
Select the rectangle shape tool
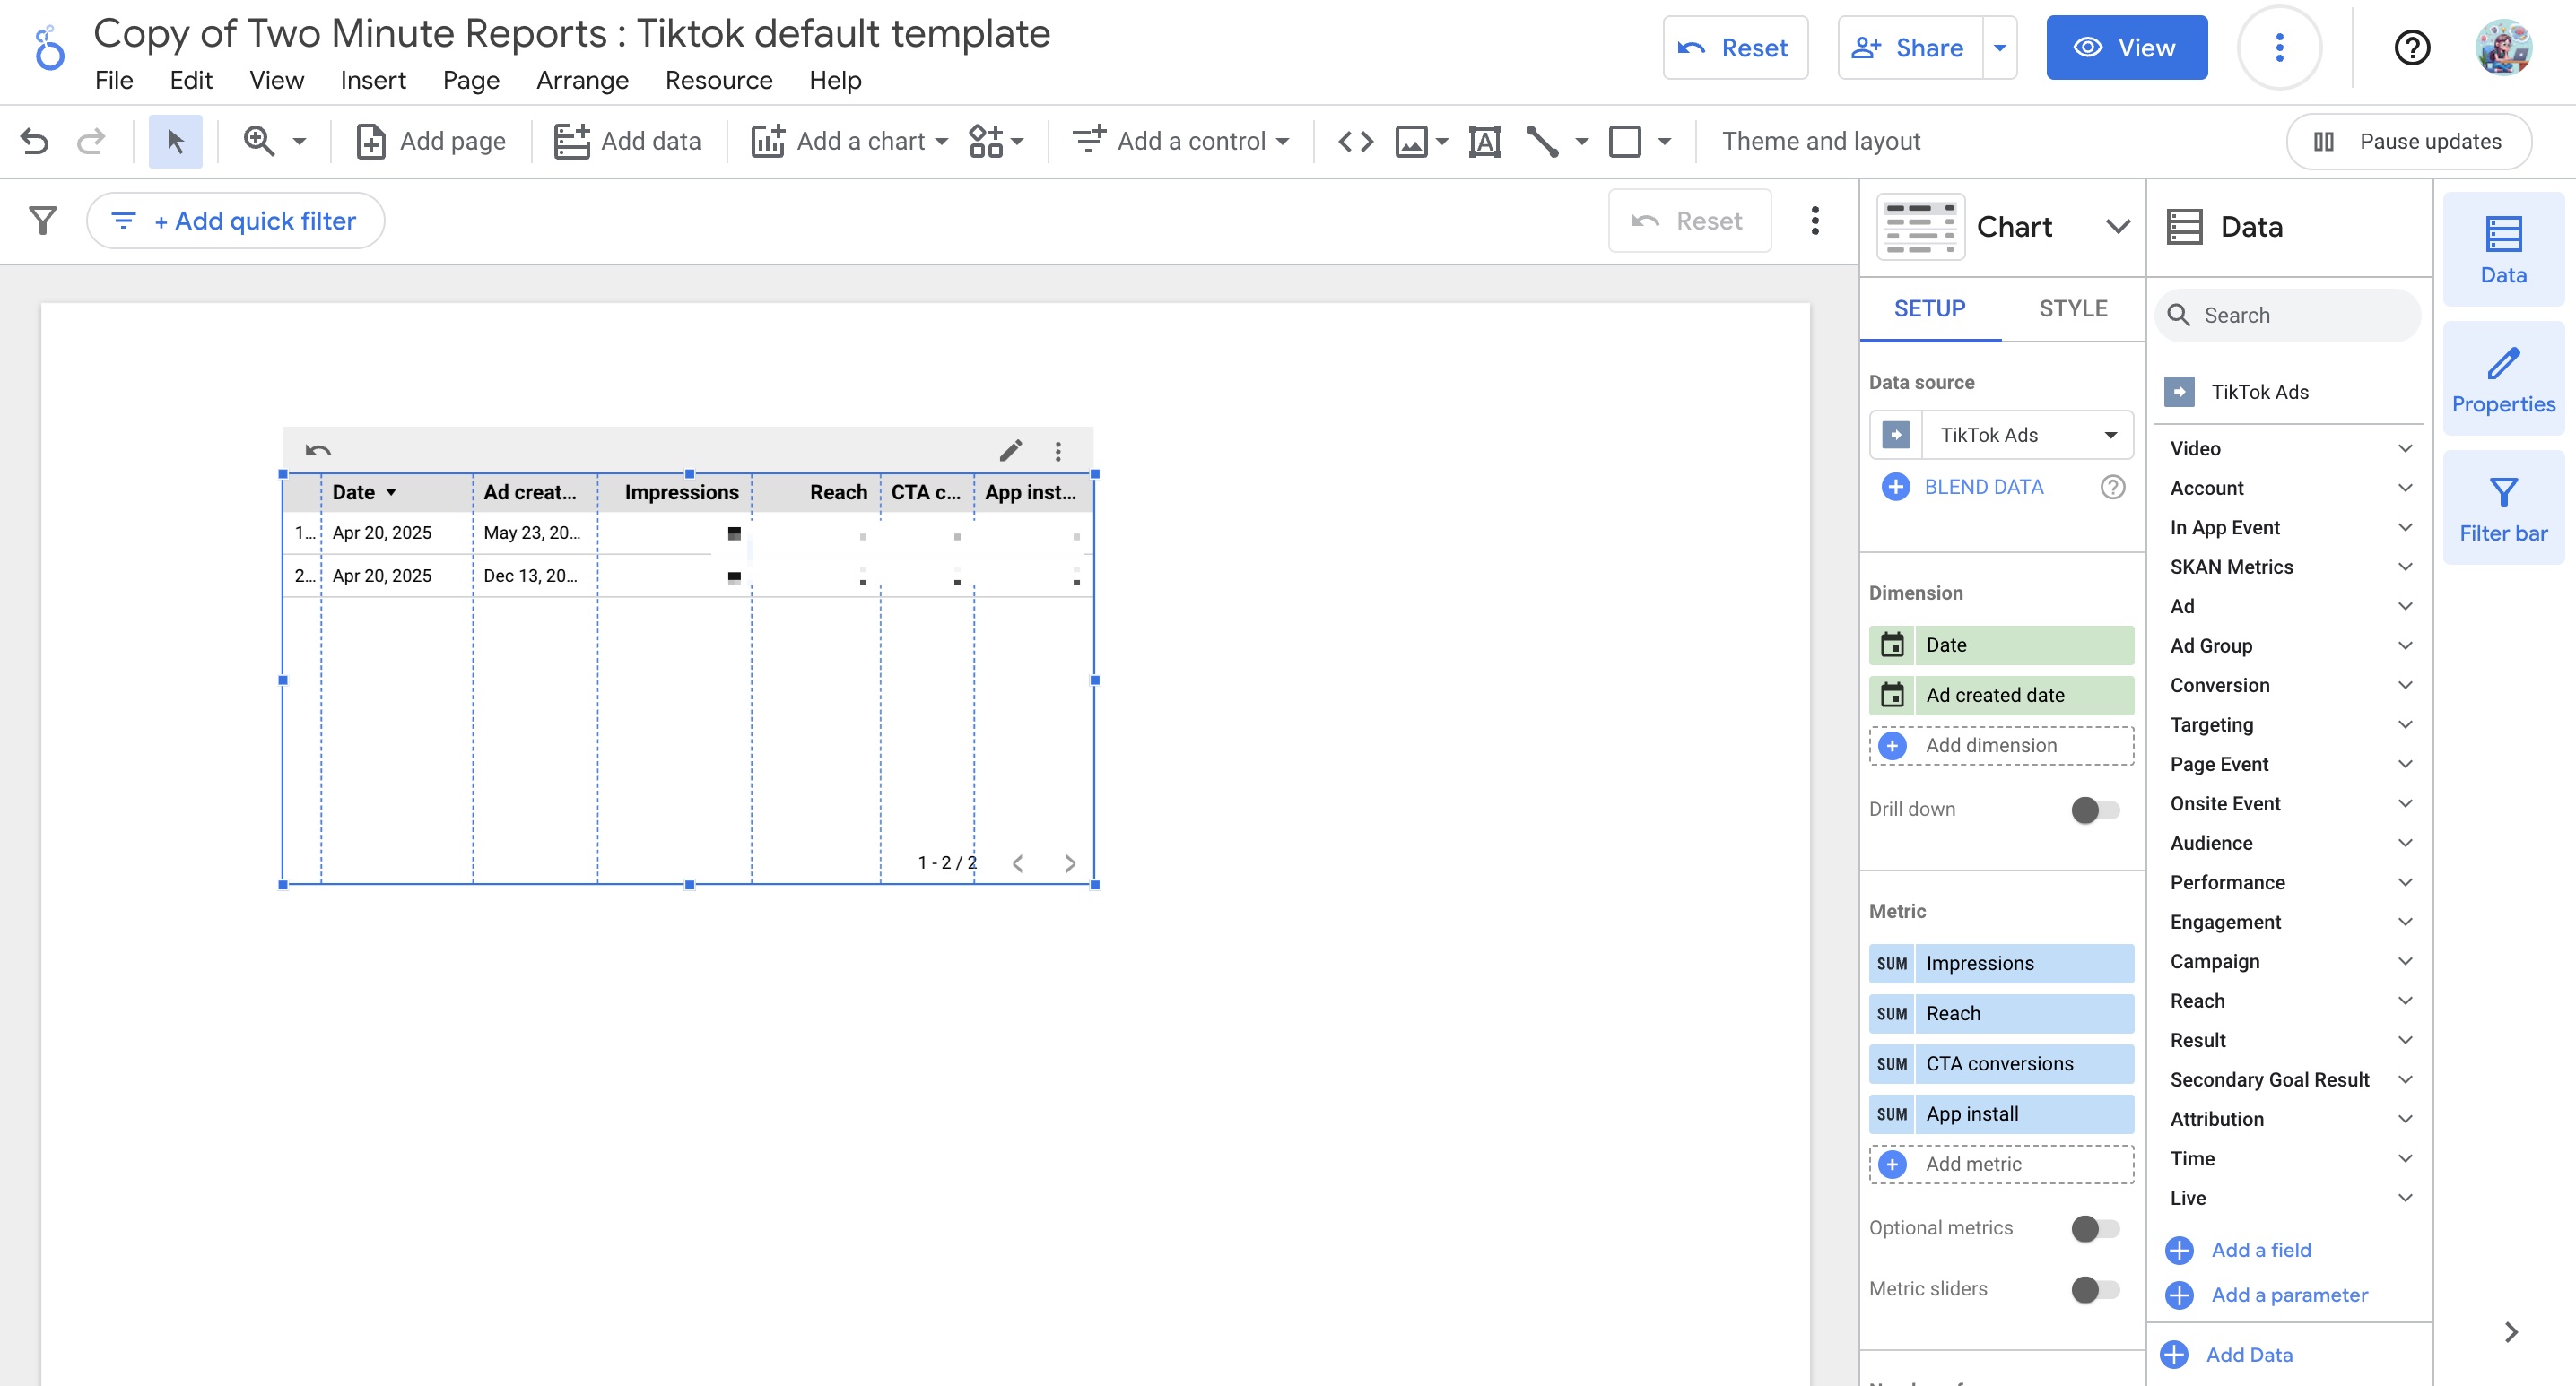click(1625, 142)
